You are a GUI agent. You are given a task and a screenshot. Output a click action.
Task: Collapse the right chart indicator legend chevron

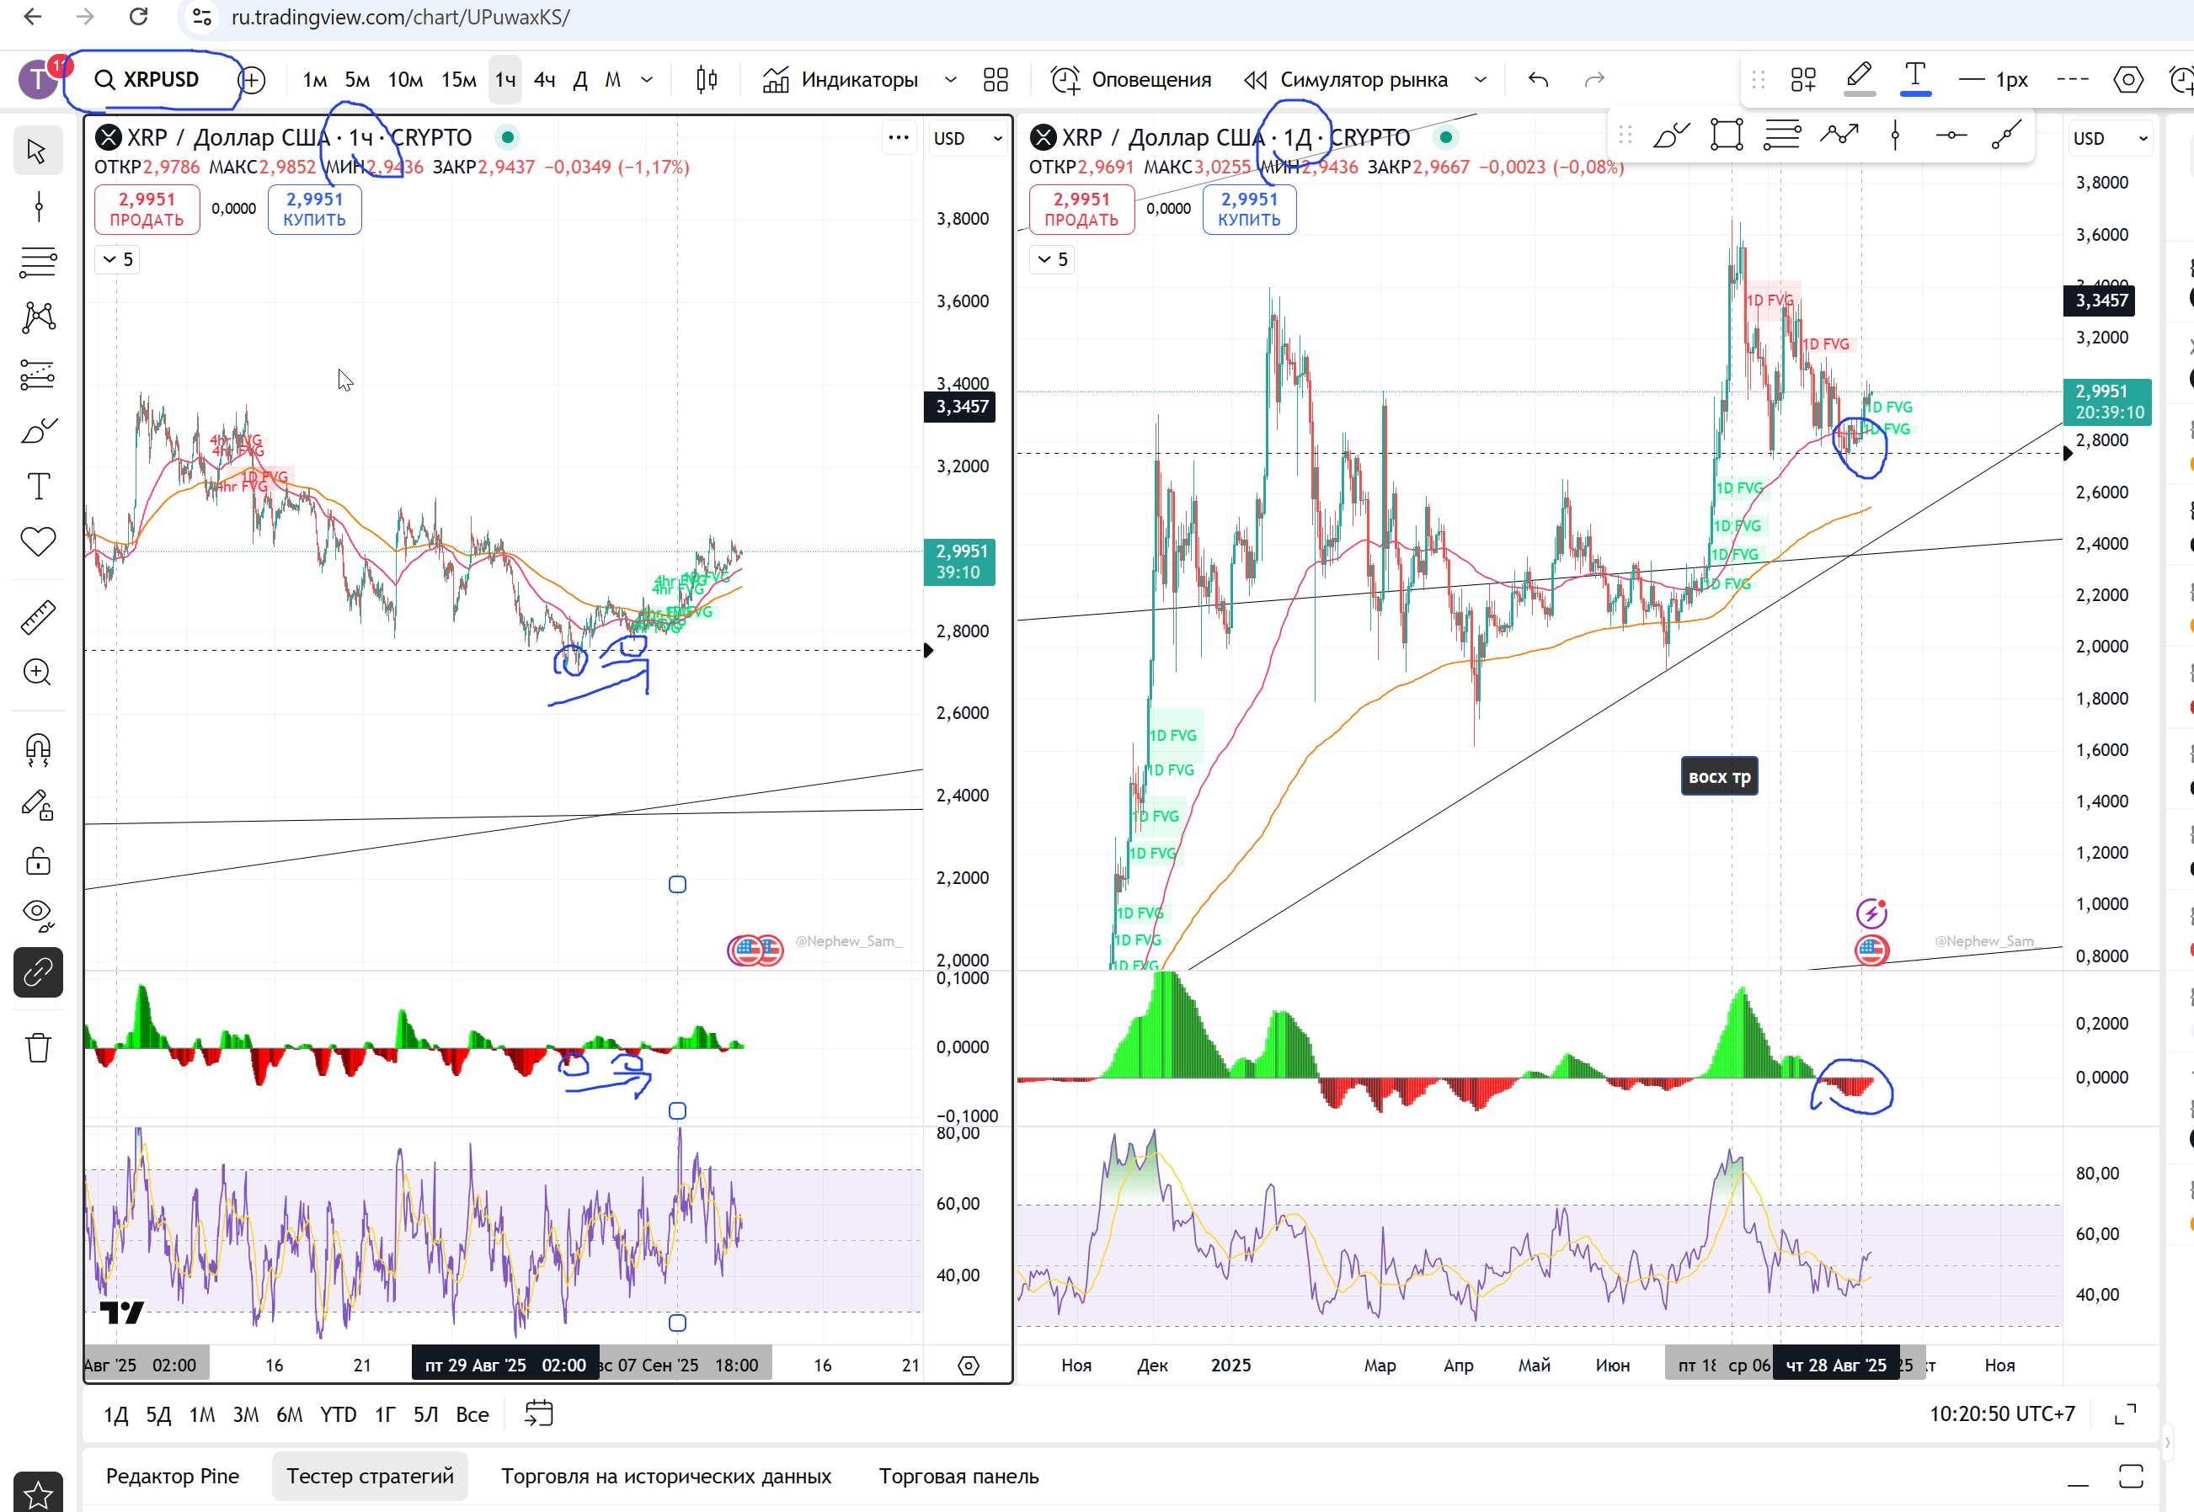pos(1052,259)
